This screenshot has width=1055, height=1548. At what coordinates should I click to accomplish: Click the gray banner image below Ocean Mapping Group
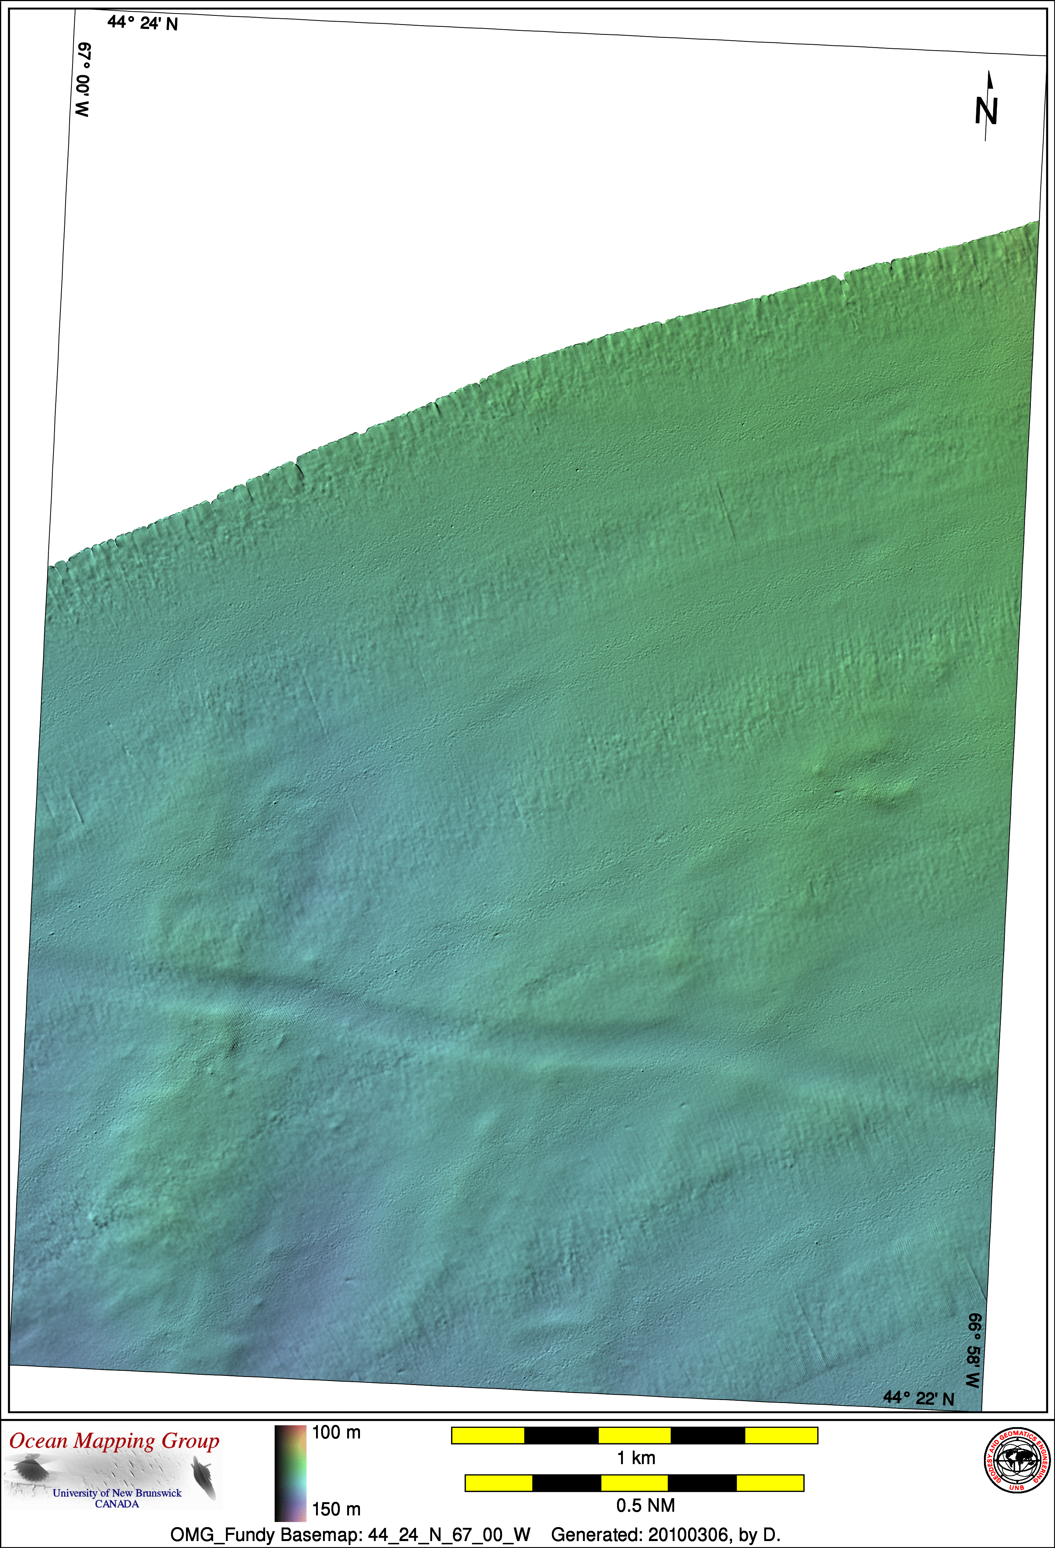[x=113, y=1472]
